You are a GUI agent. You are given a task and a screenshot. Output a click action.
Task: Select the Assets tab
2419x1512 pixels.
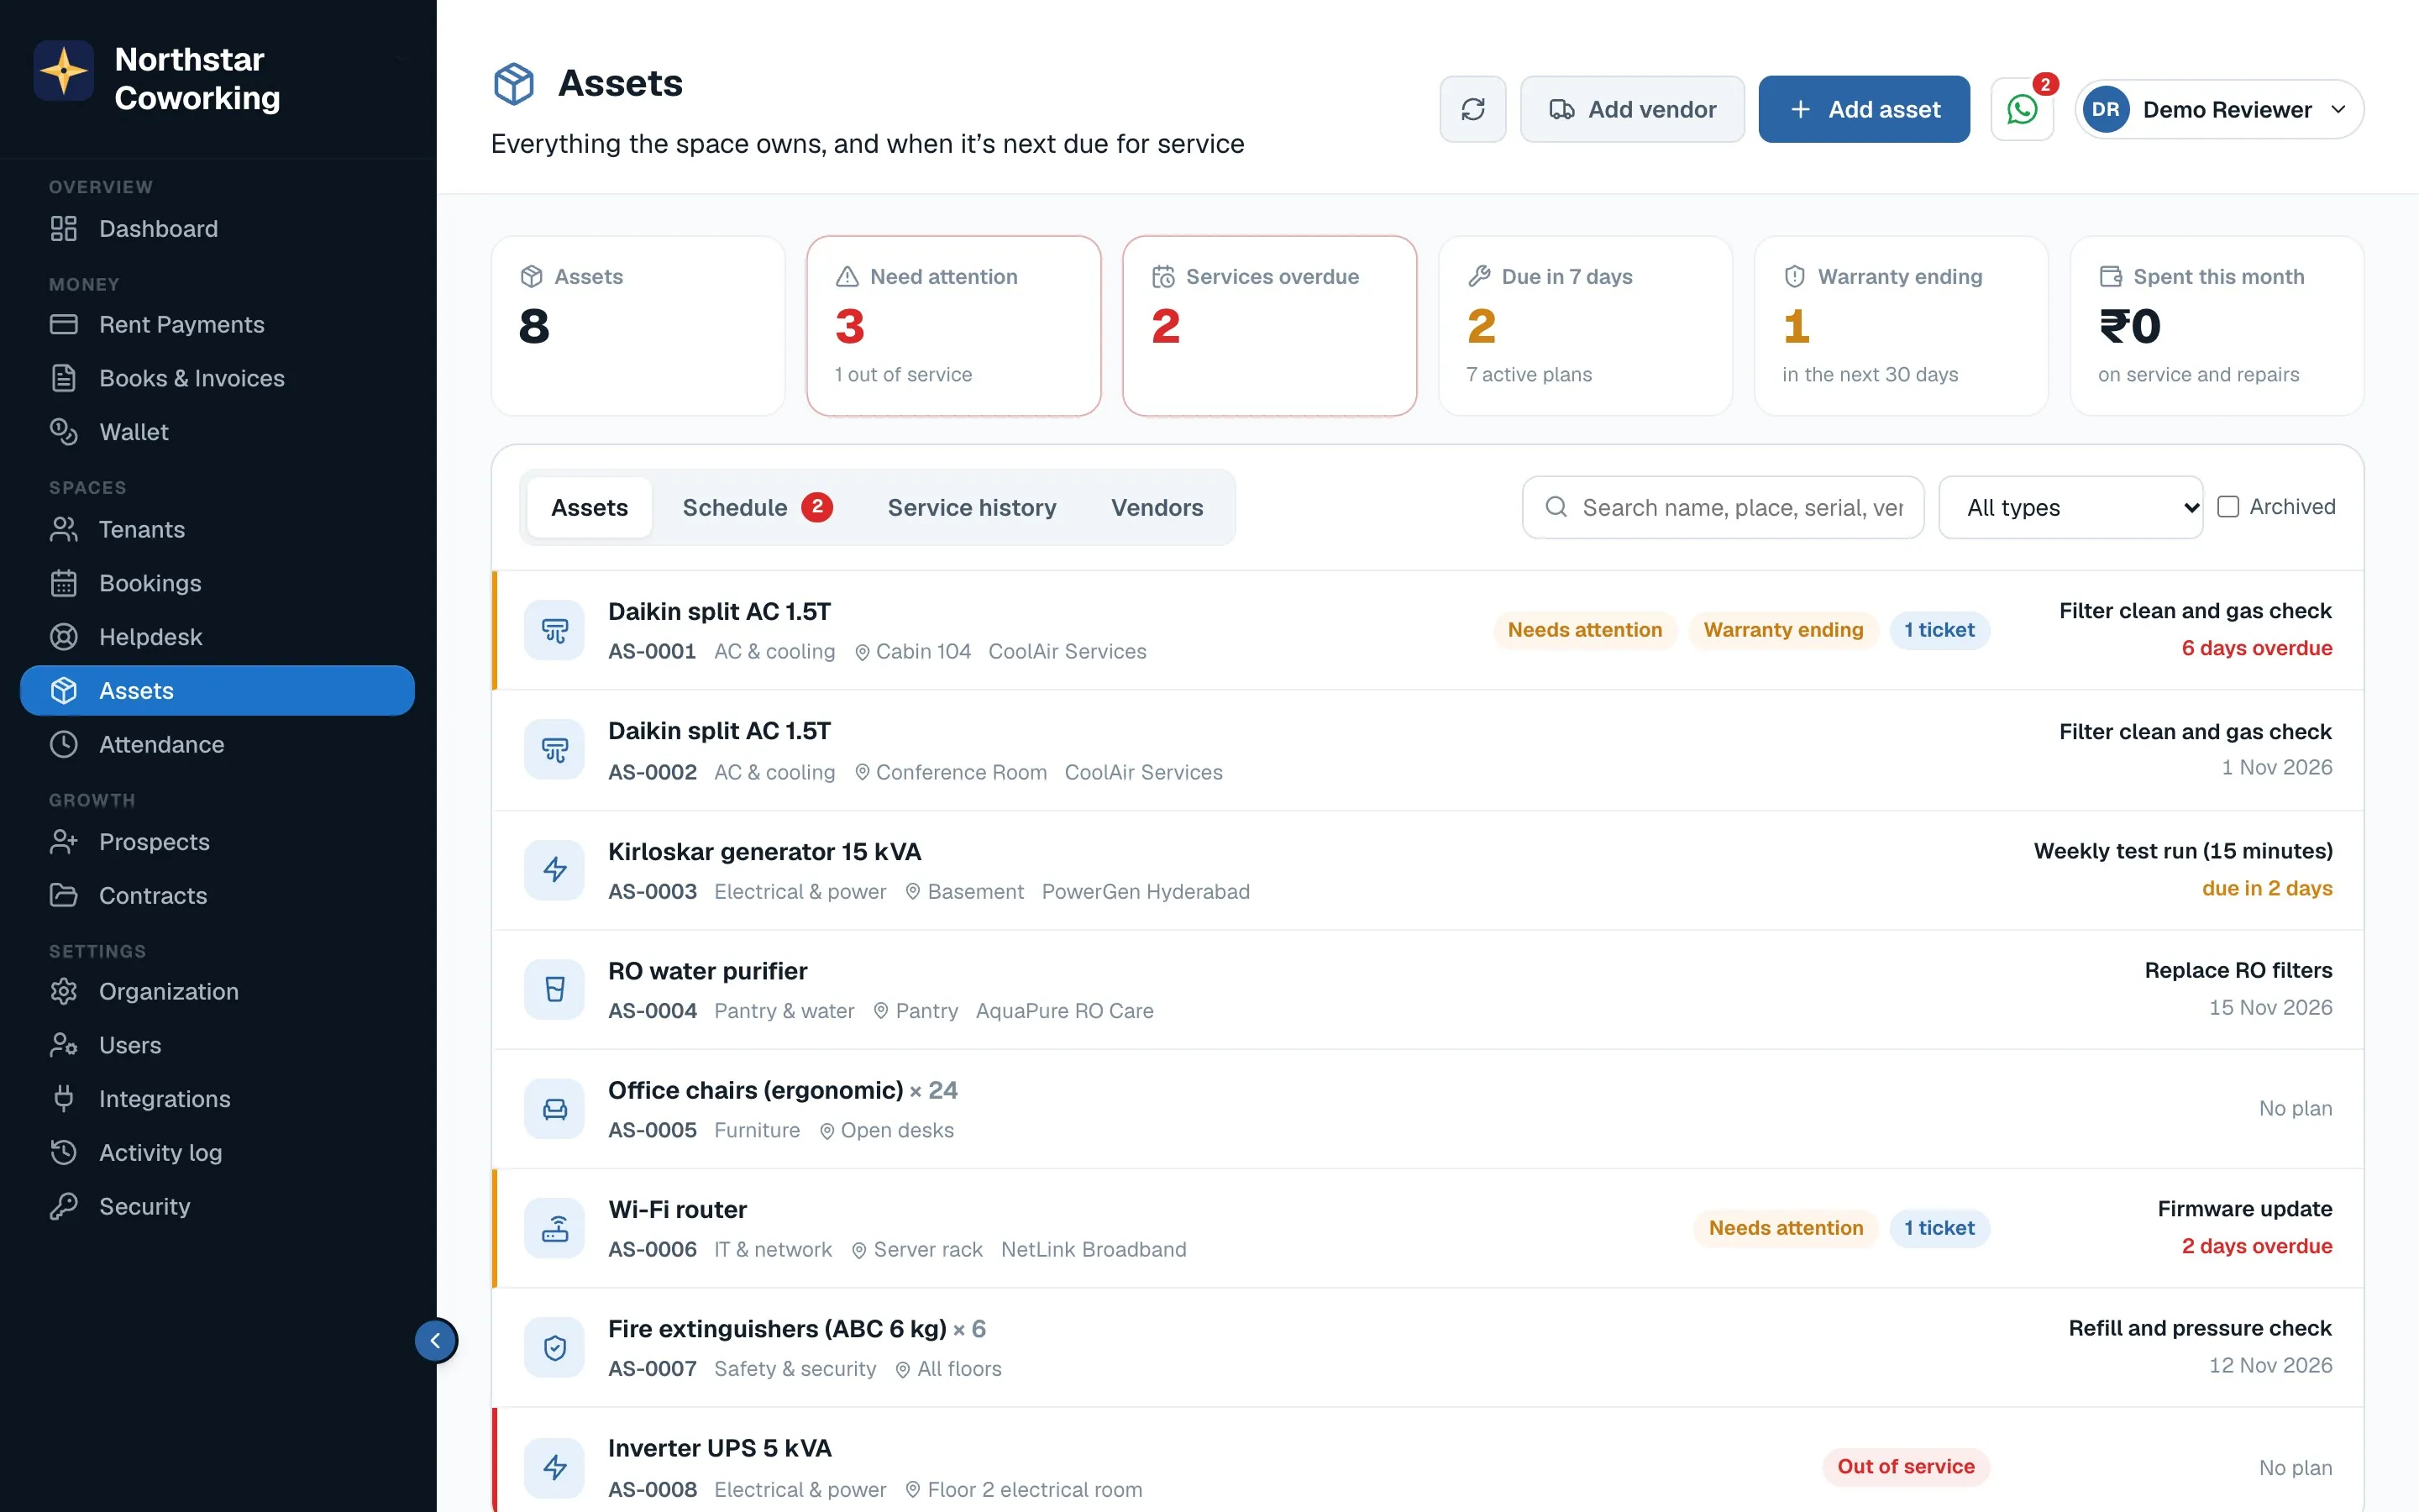(590, 507)
